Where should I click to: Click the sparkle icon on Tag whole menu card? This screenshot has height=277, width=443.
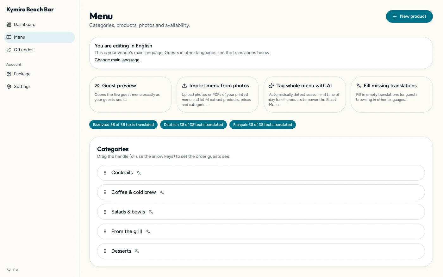(x=271, y=86)
